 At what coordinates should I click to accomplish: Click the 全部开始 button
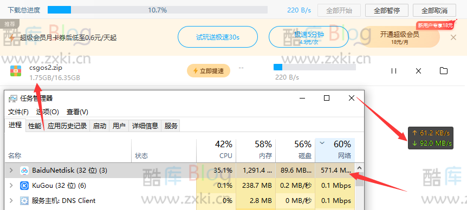coord(339,10)
